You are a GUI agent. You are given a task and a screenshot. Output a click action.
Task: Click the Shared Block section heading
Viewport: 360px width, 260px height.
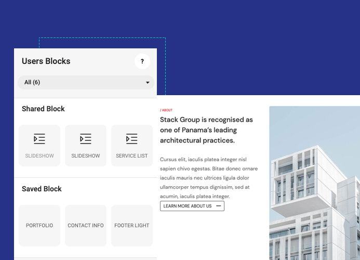[x=43, y=109]
